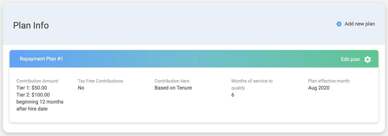Select the months of service value 6
Screen dimensions: 388x136
(233, 95)
